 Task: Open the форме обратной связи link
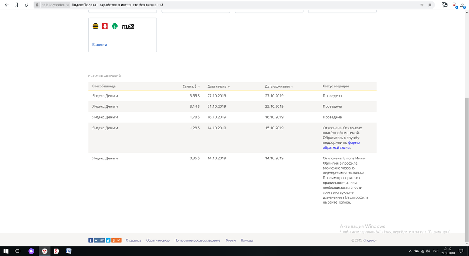(x=341, y=145)
